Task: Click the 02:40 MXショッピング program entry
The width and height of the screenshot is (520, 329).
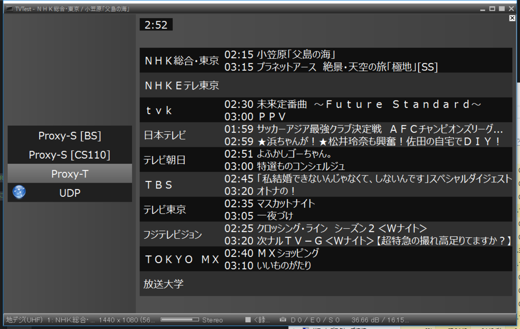Action: pos(272,253)
